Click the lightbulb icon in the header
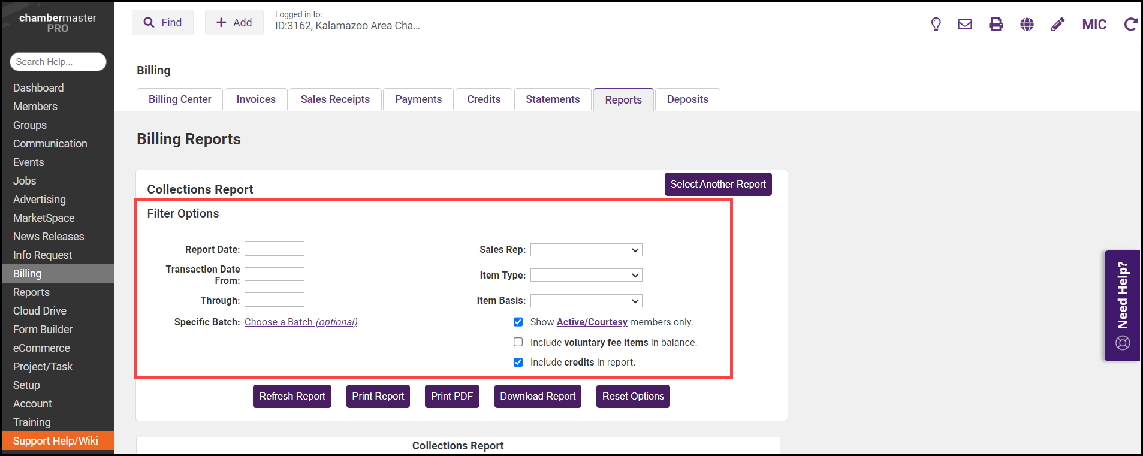1143x456 pixels. coord(936,25)
